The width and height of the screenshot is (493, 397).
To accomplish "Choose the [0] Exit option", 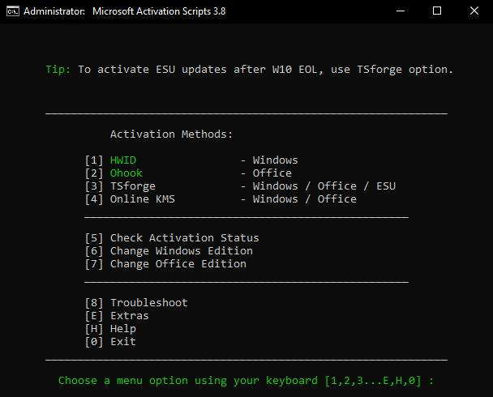I will pyautogui.click(x=122, y=342).
